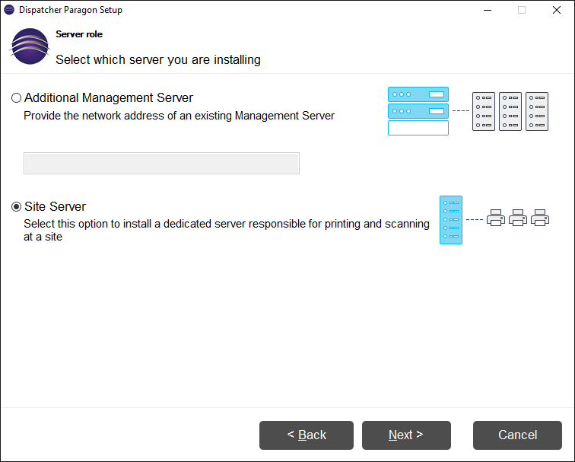Click the blue management server stack illustration
The width and height of the screenshot is (575, 462).
pyautogui.click(x=418, y=110)
